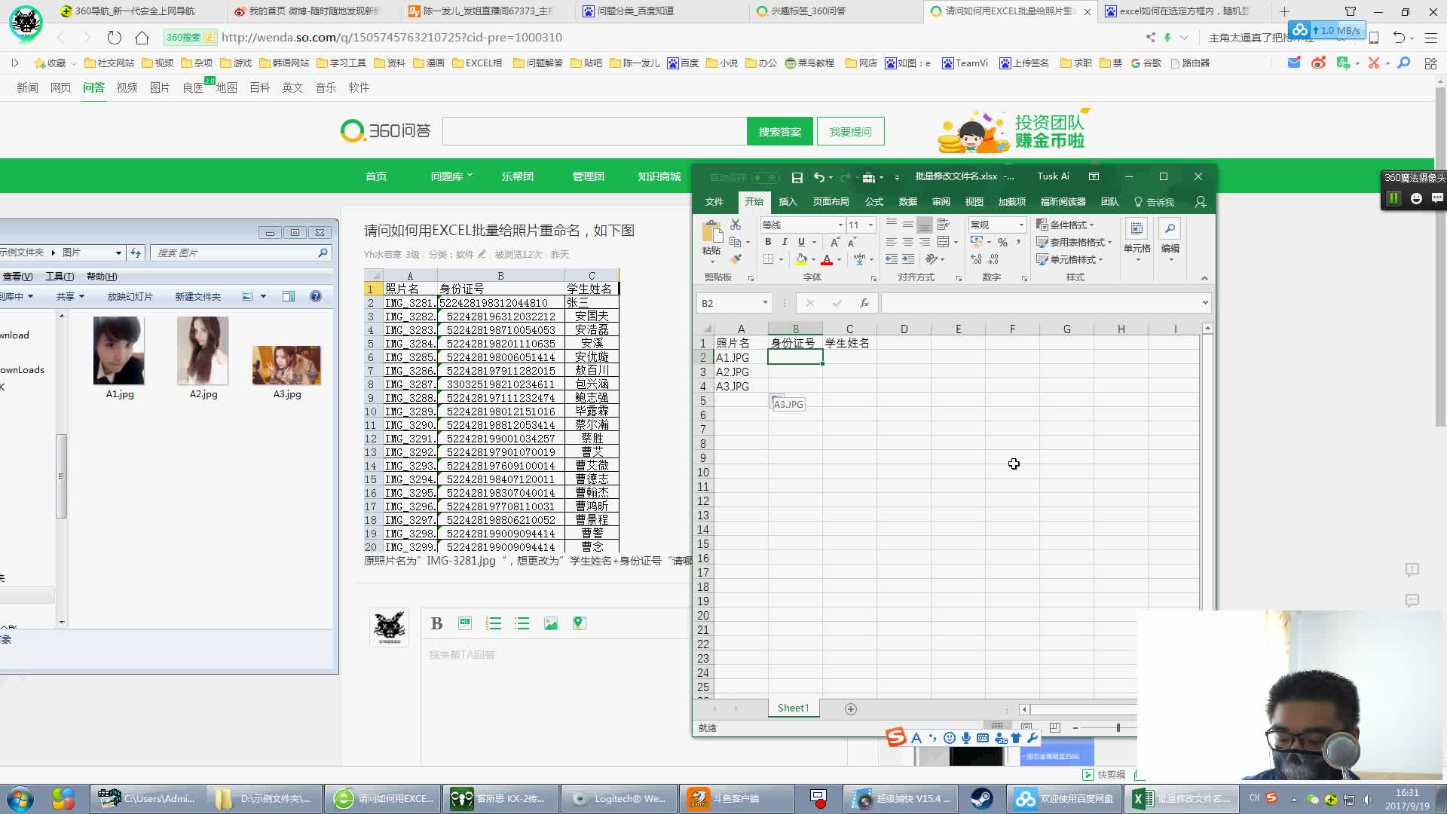This screenshot has width=1447, height=814.
Task: Open the number format 常规 dropdown
Action: 1021,225
